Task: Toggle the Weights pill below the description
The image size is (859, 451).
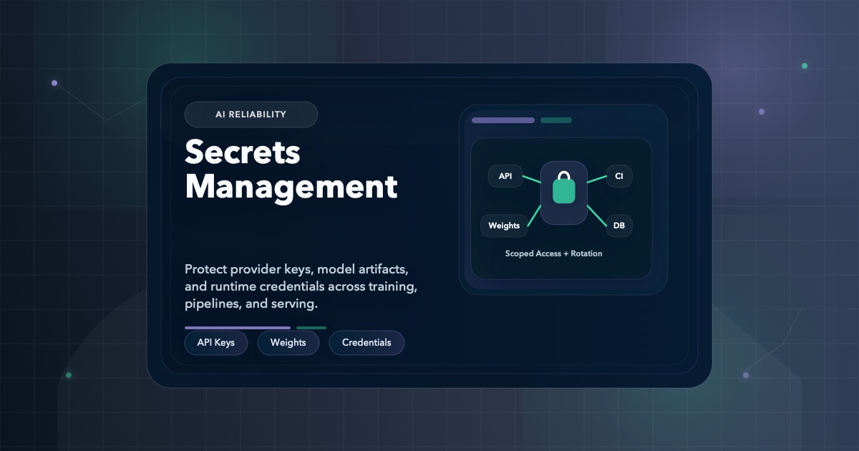Action: pos(288,342)
